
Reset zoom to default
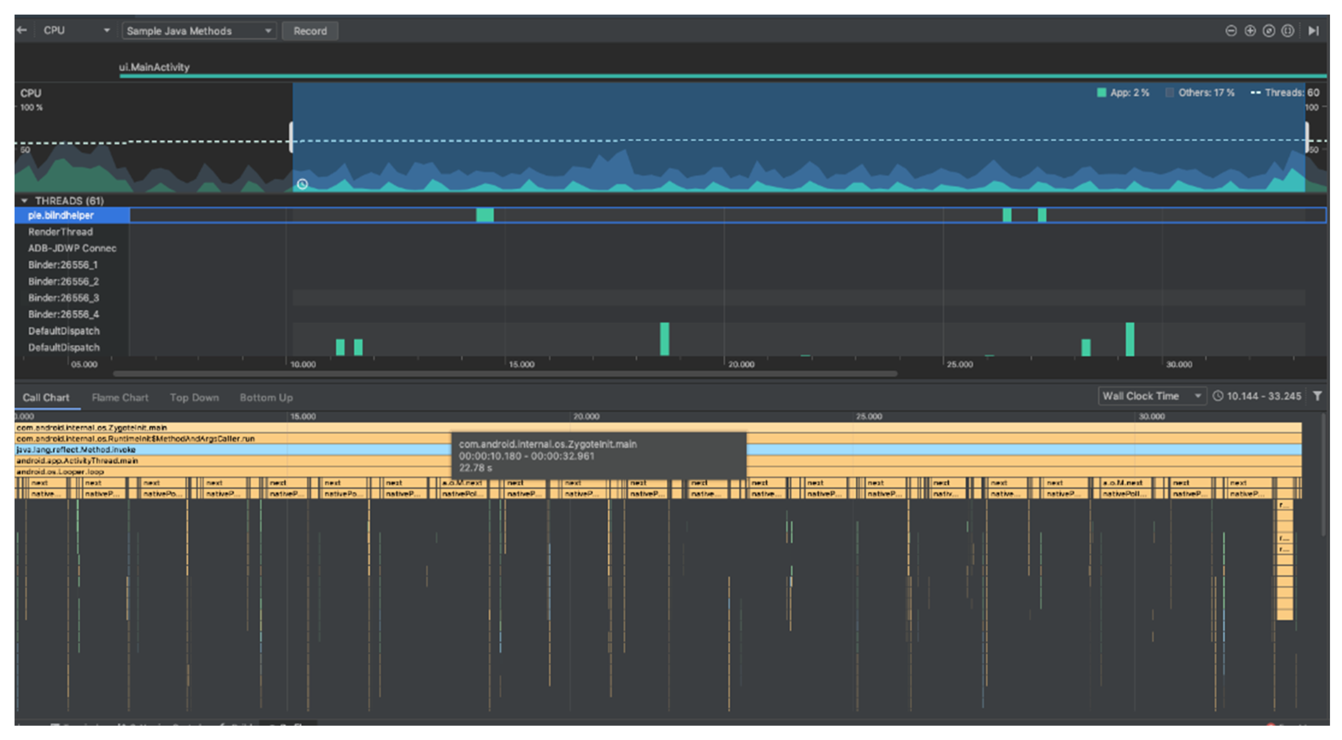[x=1269, y=31]
